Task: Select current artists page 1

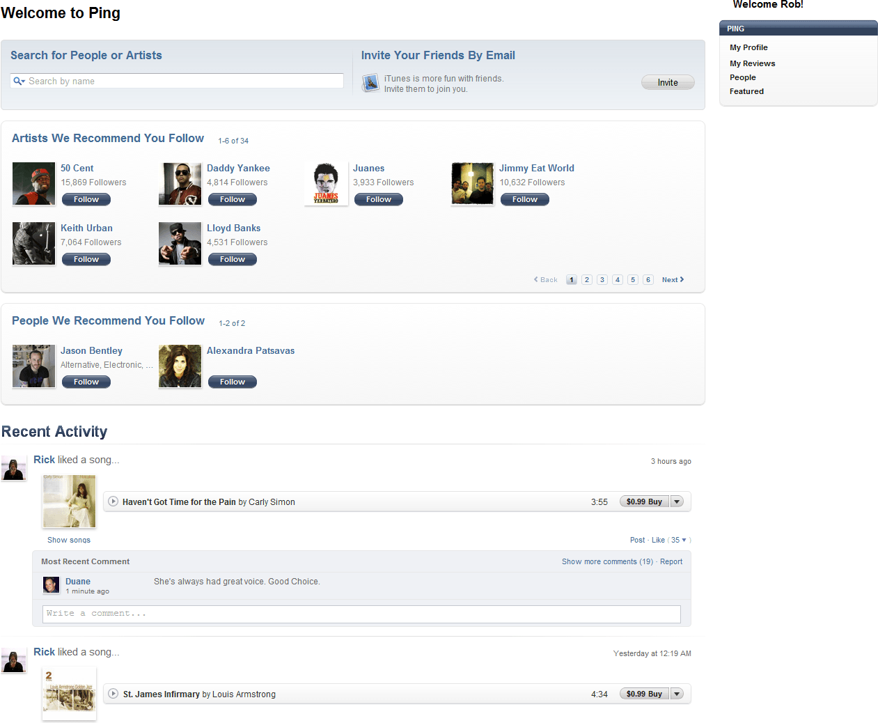Action: (572, 280)
